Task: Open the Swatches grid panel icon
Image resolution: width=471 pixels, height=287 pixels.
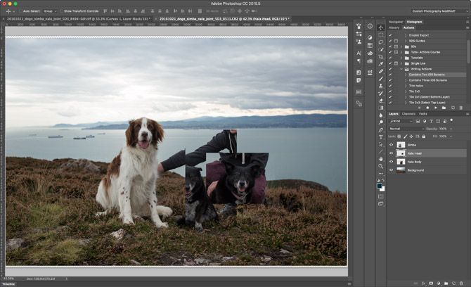Action: point(370,46)
